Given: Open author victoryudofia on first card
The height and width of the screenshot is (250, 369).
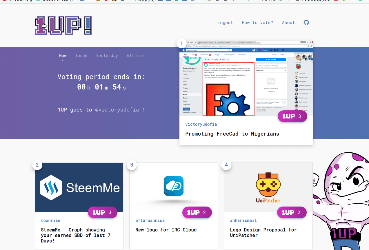Looking at the screenshot, I should [x=201, y=124].
